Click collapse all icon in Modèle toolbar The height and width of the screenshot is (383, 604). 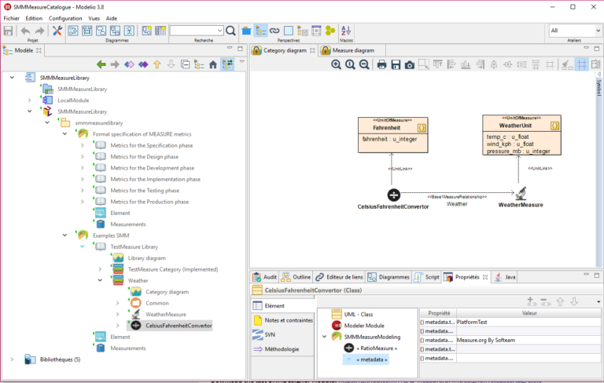[186, 64]
